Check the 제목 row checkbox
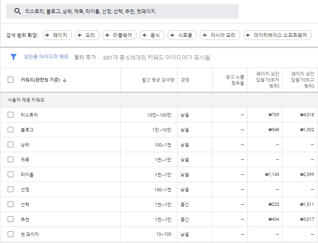This screenshot has width=318, height=243. 11,159
